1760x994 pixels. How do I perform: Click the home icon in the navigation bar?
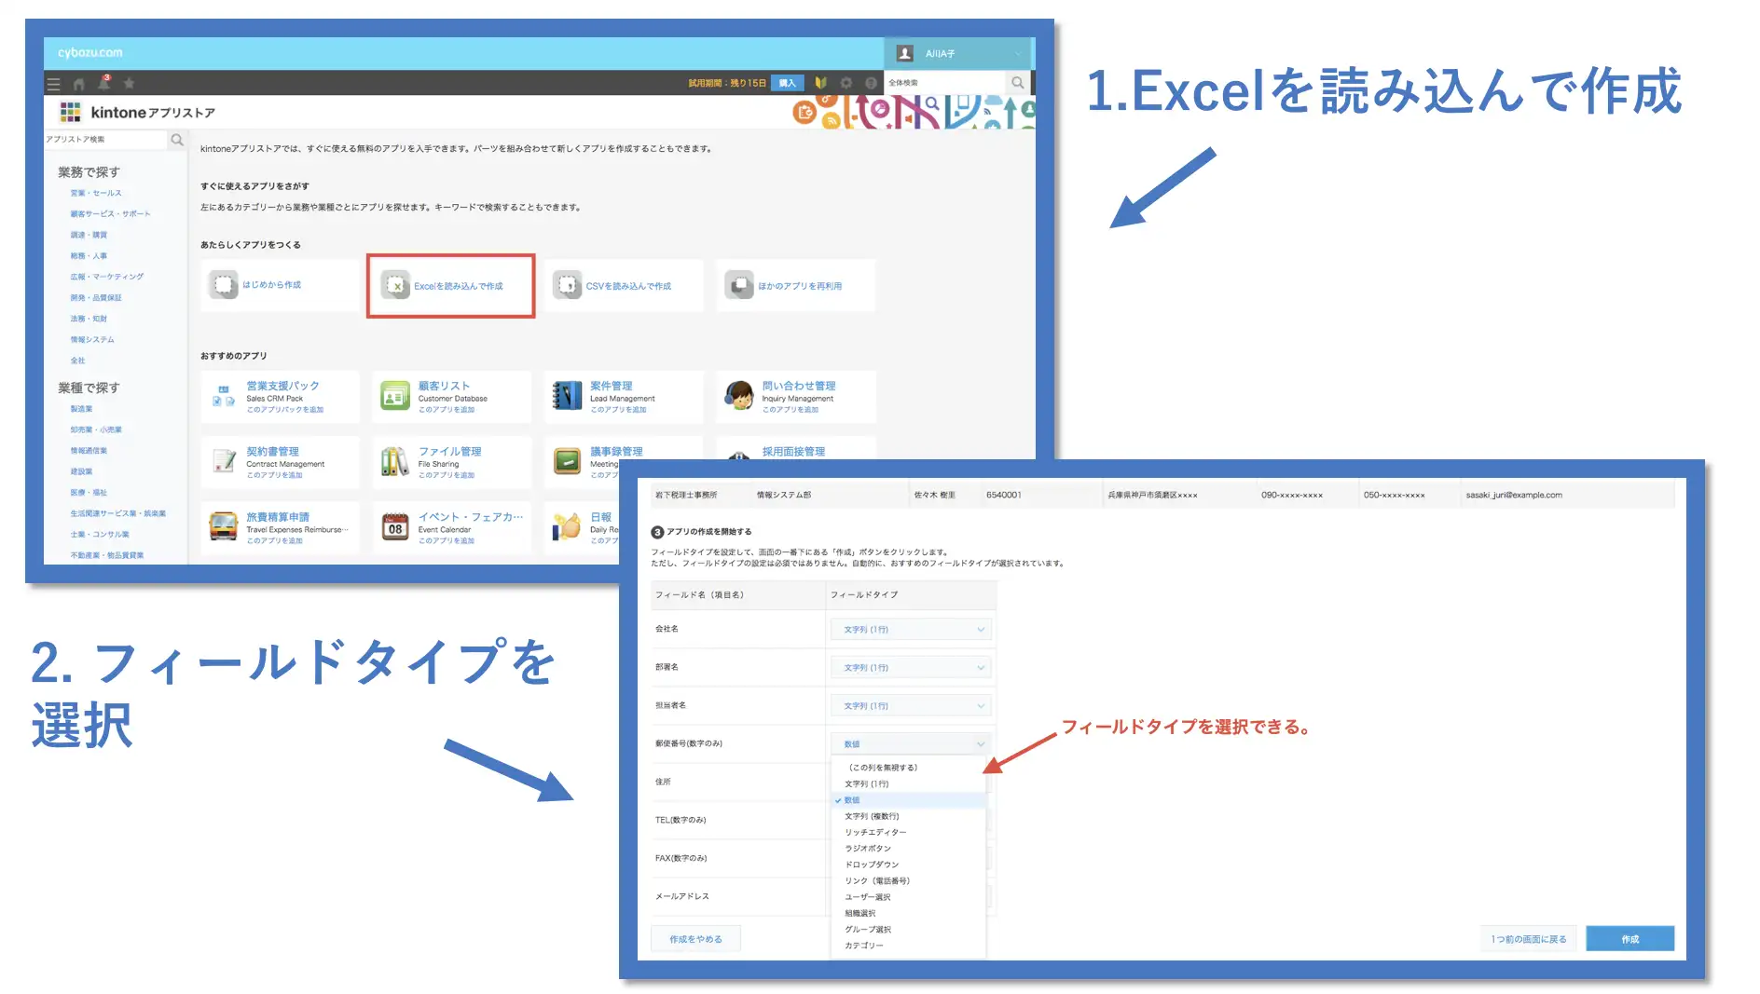(x=78, y=83)
